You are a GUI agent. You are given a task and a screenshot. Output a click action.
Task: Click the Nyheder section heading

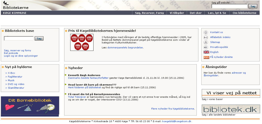point(75,68)
